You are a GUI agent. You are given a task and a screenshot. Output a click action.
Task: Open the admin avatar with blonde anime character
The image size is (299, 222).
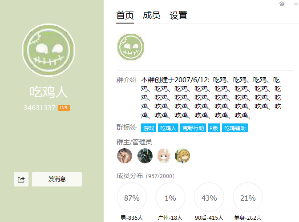tap(182, 156)
